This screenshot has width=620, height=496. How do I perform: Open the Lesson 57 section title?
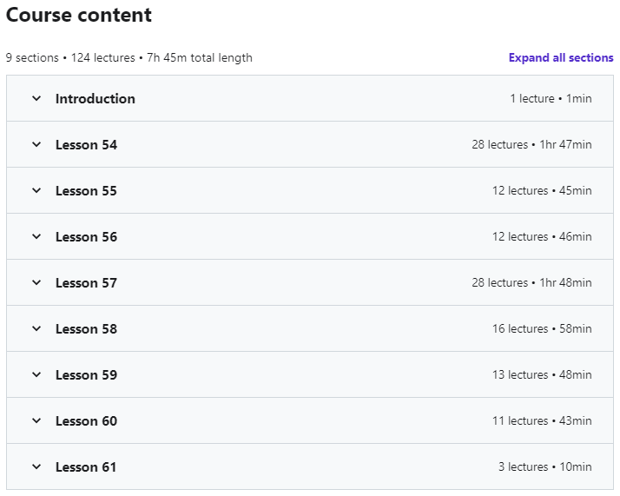coord(86,283)
